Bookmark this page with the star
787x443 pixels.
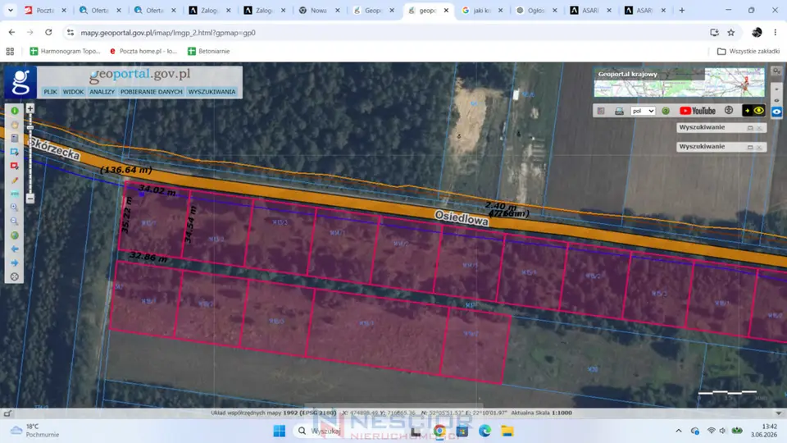[730, 33]
